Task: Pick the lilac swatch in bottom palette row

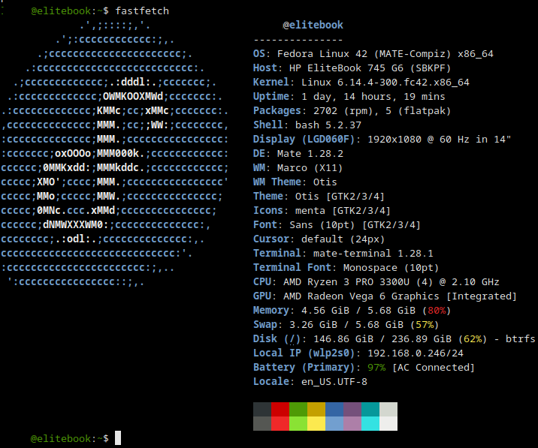Action: click(x=352, y=423)
